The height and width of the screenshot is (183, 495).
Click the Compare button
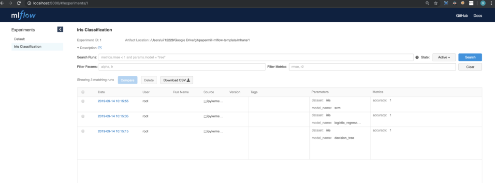pos(128,80)
